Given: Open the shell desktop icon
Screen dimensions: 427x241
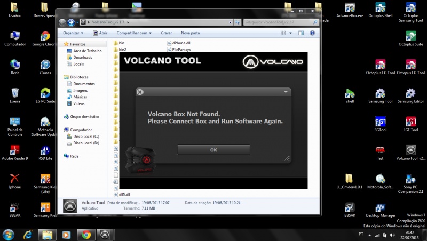Looking at the screenshot, I should [350, 96].
